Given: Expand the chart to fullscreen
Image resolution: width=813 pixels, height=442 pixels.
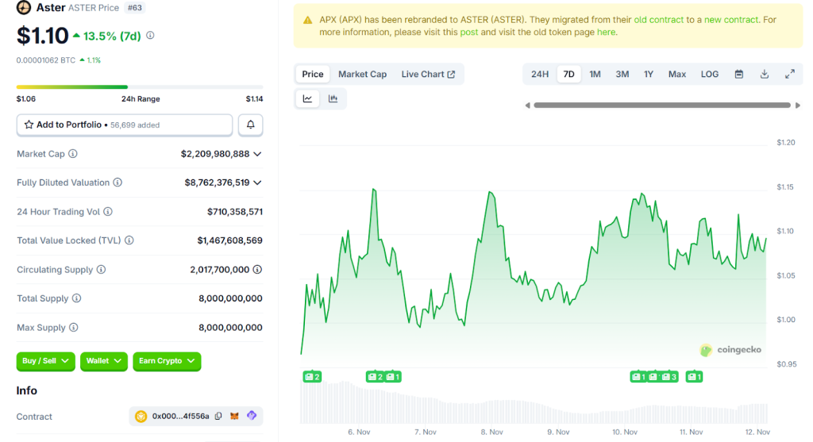Looking at the screenshot, I should (790, 74).
